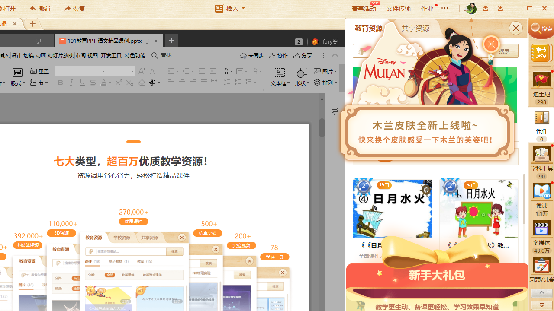The width and height of the screenshot is (554, 311).
Task: Click 分享 share button
Action: [303, 56]
